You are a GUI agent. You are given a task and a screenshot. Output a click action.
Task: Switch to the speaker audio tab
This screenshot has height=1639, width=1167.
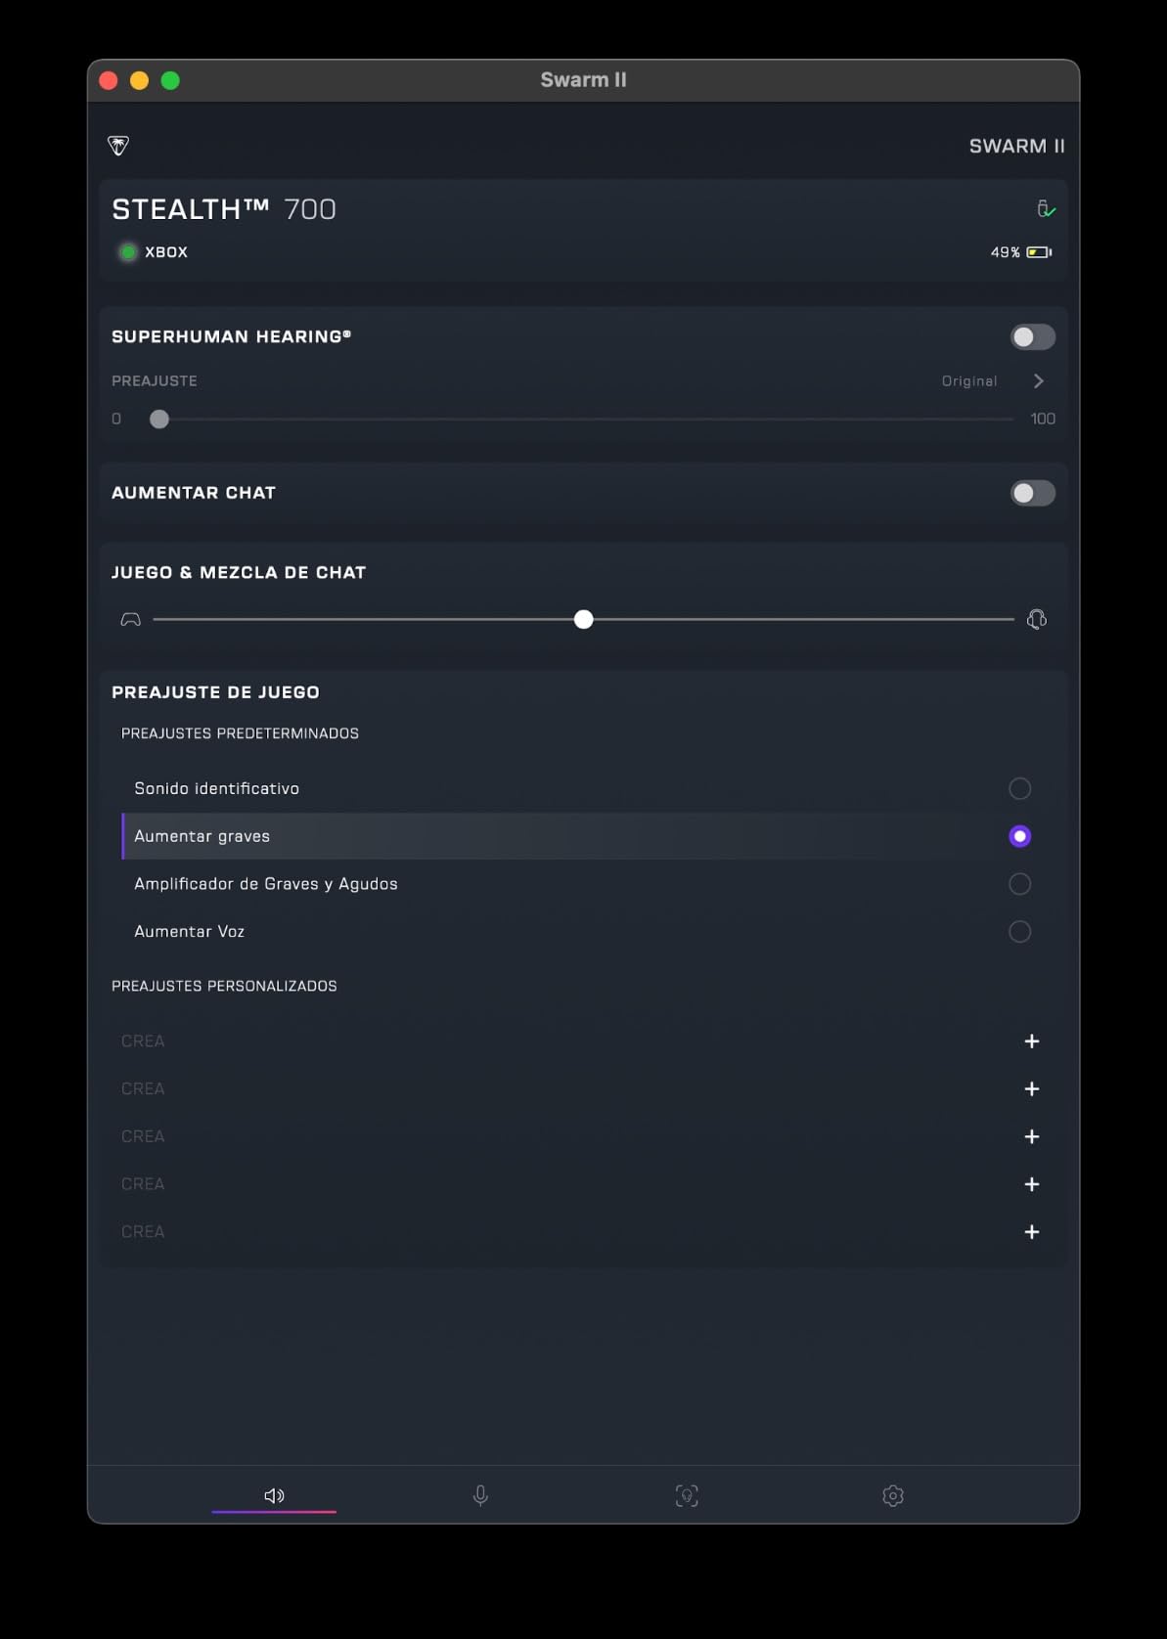[x=274, y=1495]
